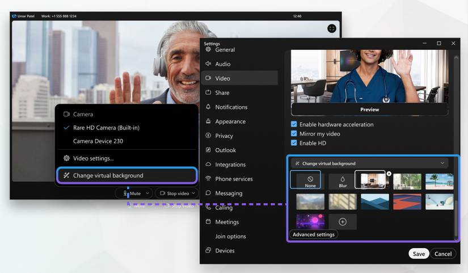Select Camera Device 230 from menu
This screenshot has width=468, height=273.
98,141
